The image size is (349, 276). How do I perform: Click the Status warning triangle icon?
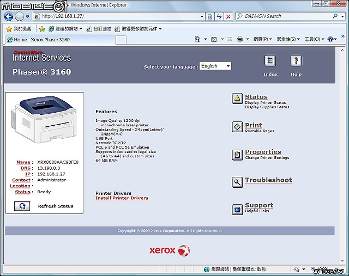pyautogui.click(x=237, y=99)
